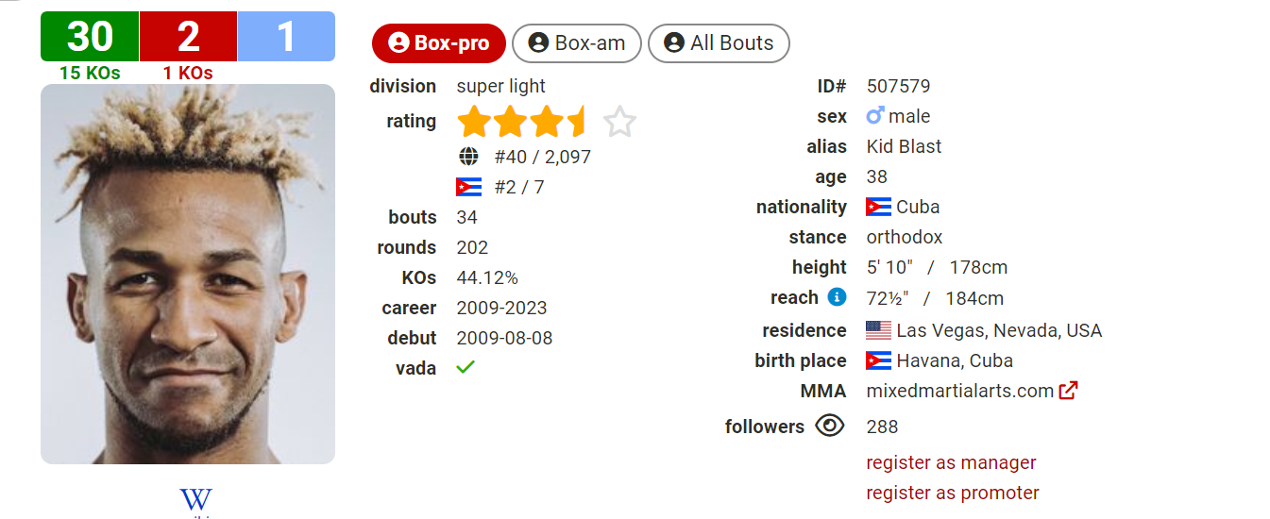1270x519 pixels.
Task: Open the mixedmartialarts.com external link icon
Action: [1068, 391]
